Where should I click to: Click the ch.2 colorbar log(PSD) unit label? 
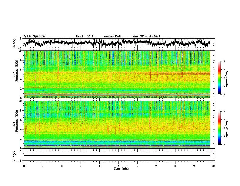[227, 129]
